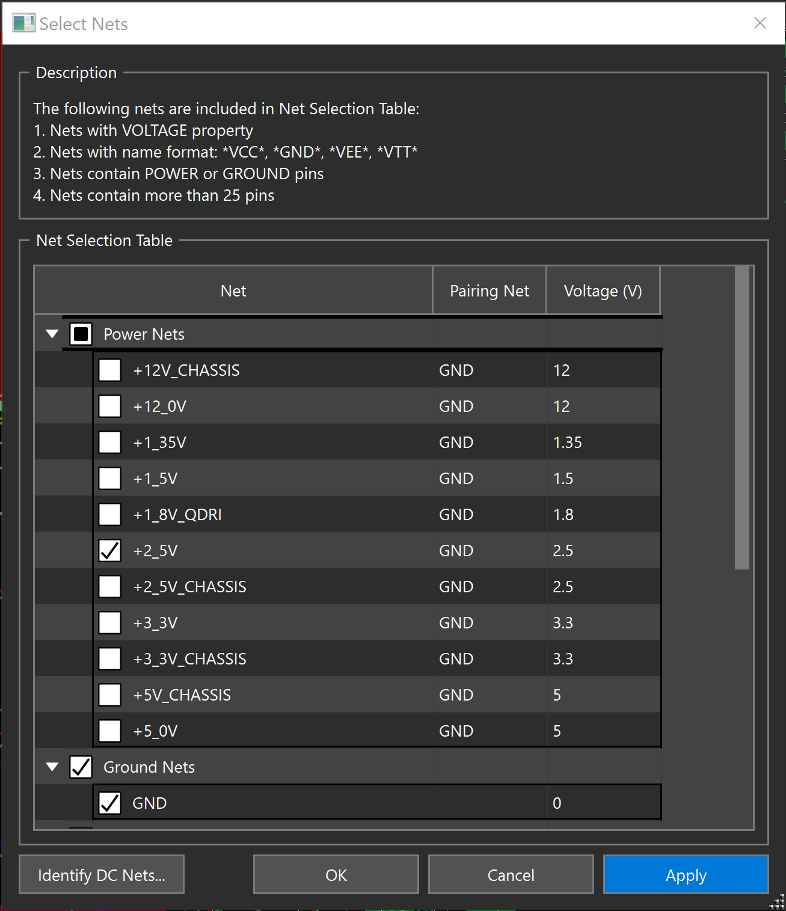The height and width of the screenshot is (911, 786).
Task: Toggle the Power Nets group checkbox
Action: (x=81, y=334)
